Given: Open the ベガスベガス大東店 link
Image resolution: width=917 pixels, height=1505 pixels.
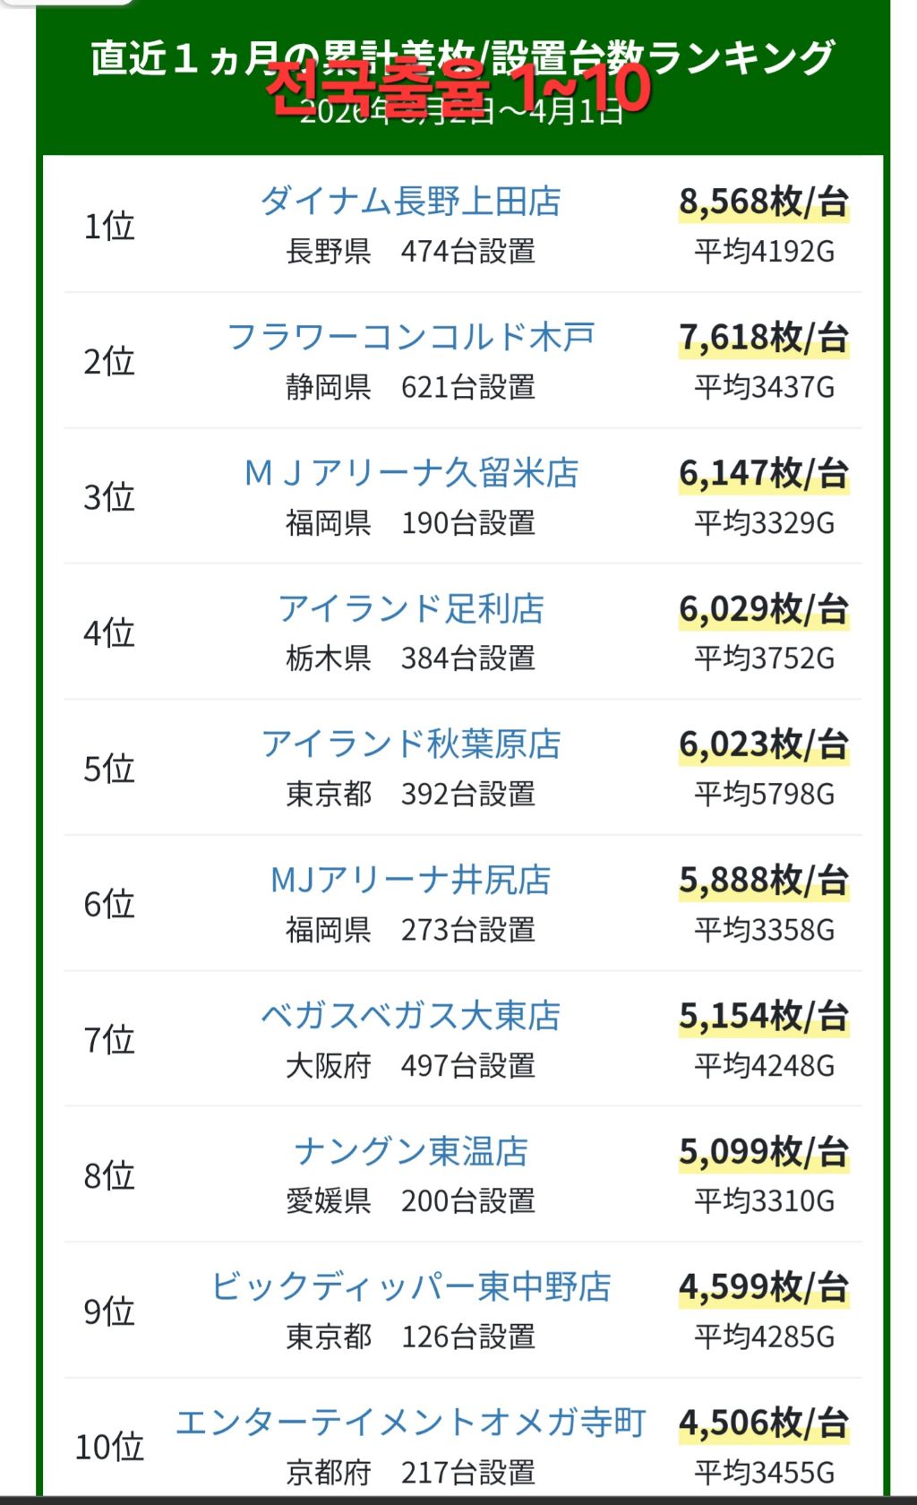Looking at the screenshot, I should tap(410, 1016).
